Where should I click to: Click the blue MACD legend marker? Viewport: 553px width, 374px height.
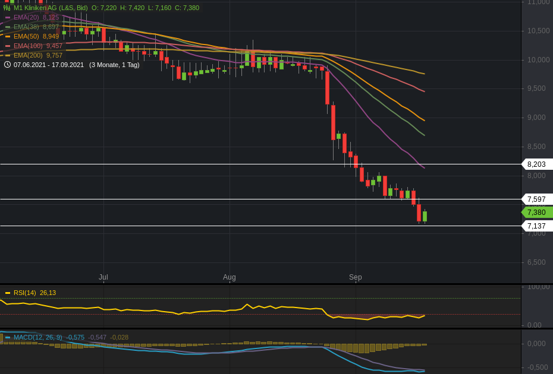[x=8, y=337]
